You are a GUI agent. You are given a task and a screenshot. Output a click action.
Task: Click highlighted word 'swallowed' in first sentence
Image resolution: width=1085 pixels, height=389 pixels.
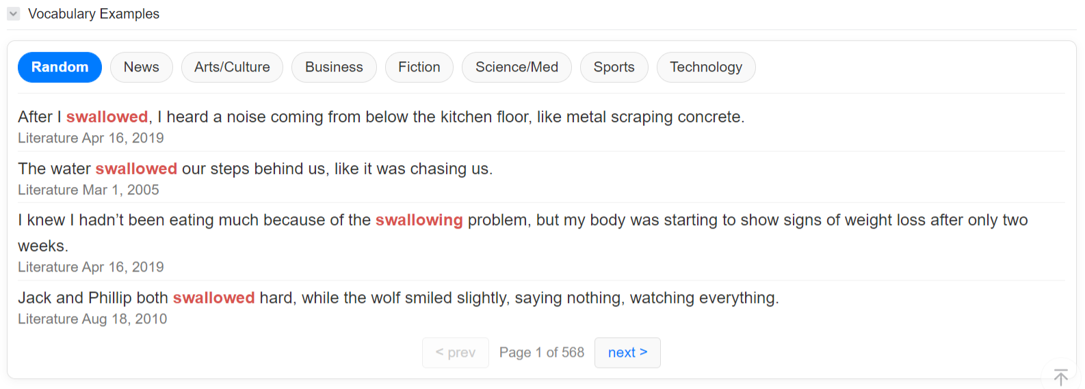point(107,117)
